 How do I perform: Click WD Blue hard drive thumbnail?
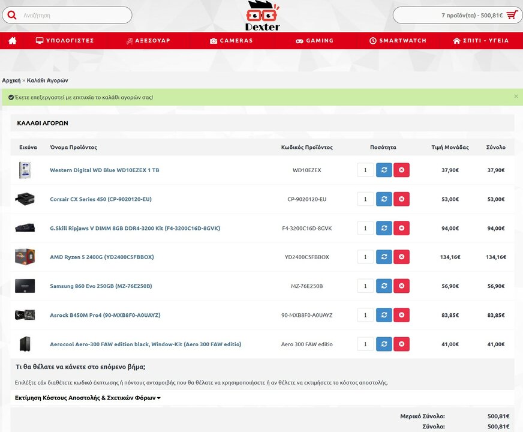25,170
